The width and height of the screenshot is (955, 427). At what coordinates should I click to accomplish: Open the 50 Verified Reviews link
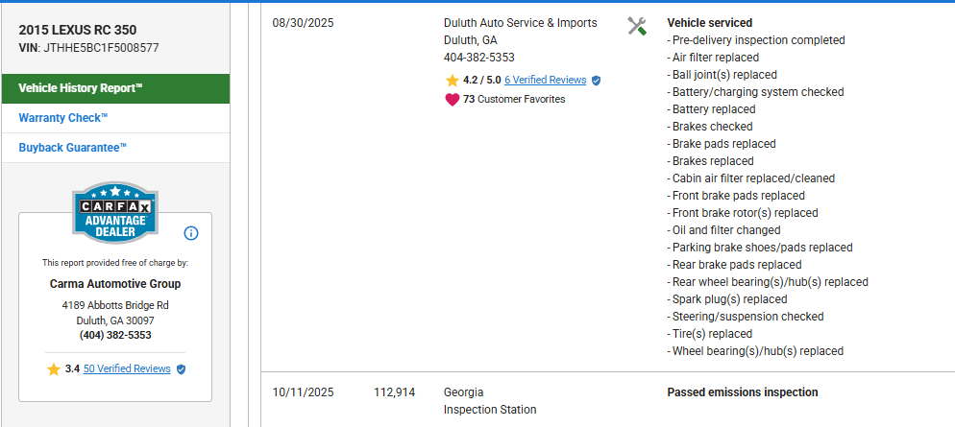pyautogui.click(x=127, y=368)
